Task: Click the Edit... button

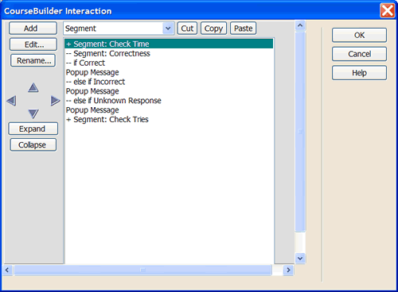Action: [33, 44]
